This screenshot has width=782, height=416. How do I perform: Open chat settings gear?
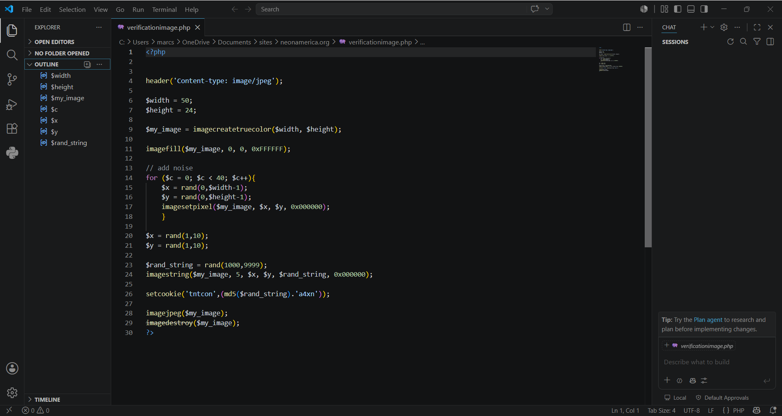pos(724,27)
